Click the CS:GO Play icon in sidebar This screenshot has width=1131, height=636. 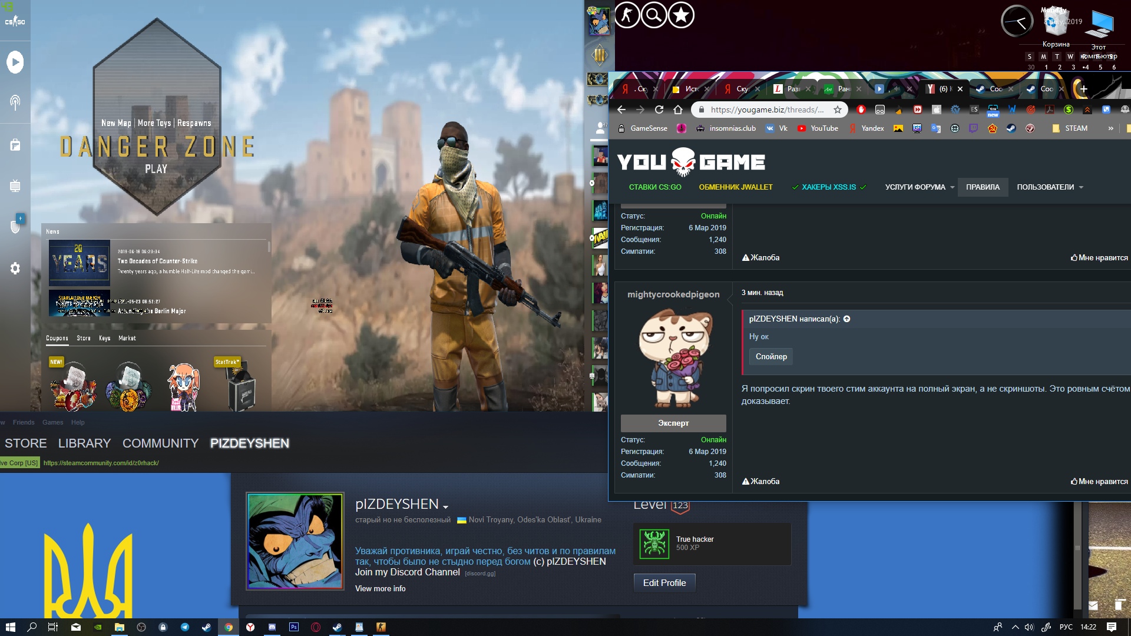[15, 62]
